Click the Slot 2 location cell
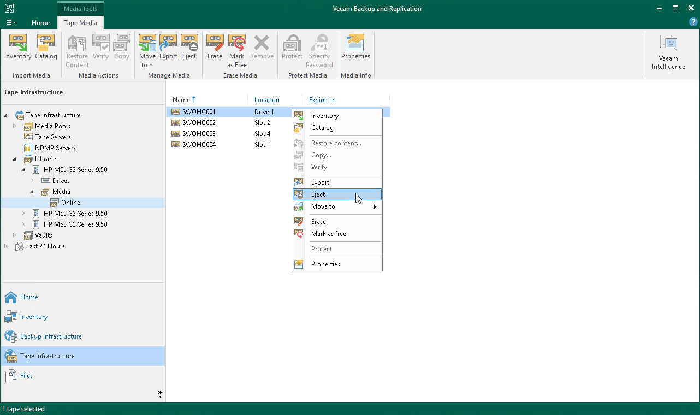 [262, 123]
